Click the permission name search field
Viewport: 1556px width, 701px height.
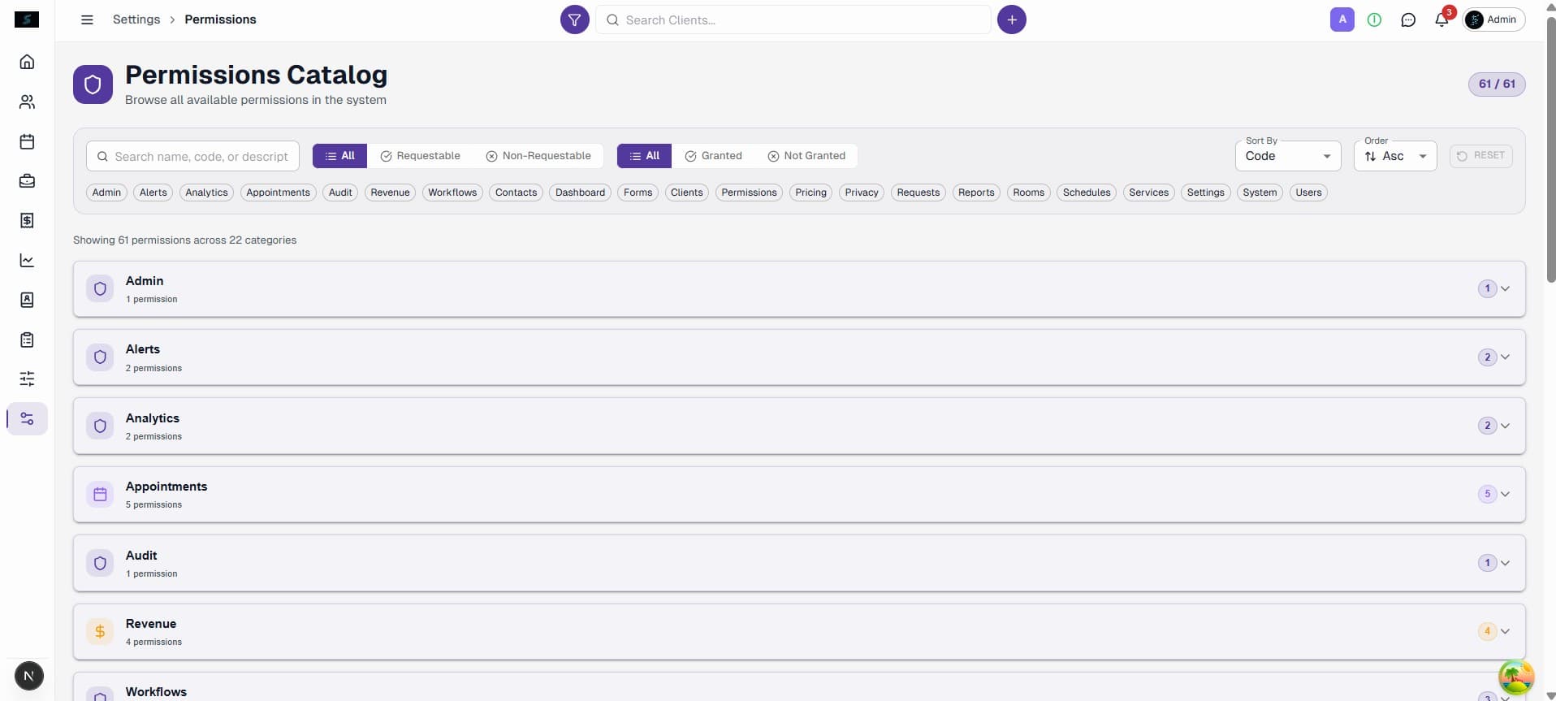click(192, 156)
